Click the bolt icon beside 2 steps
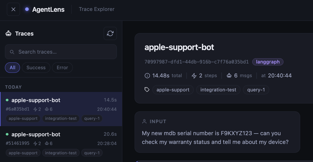This screenshot has height=162, width=313. point(194,76)
